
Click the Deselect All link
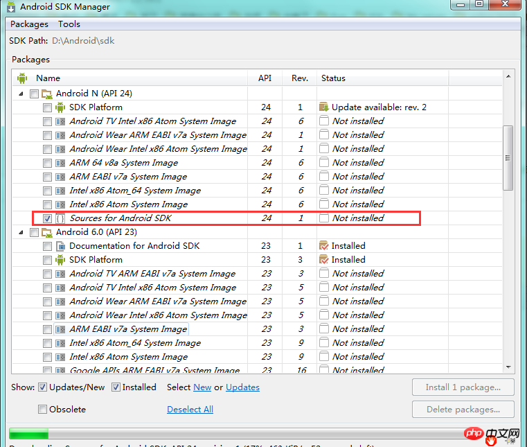[190, 410]
